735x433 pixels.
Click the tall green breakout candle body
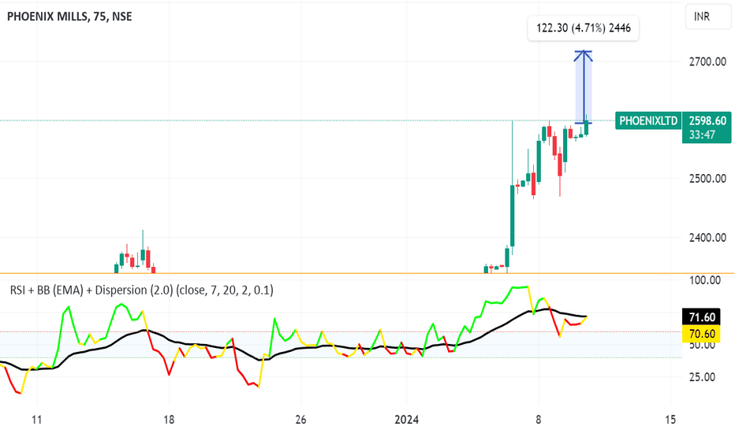[x=512, y=216]
